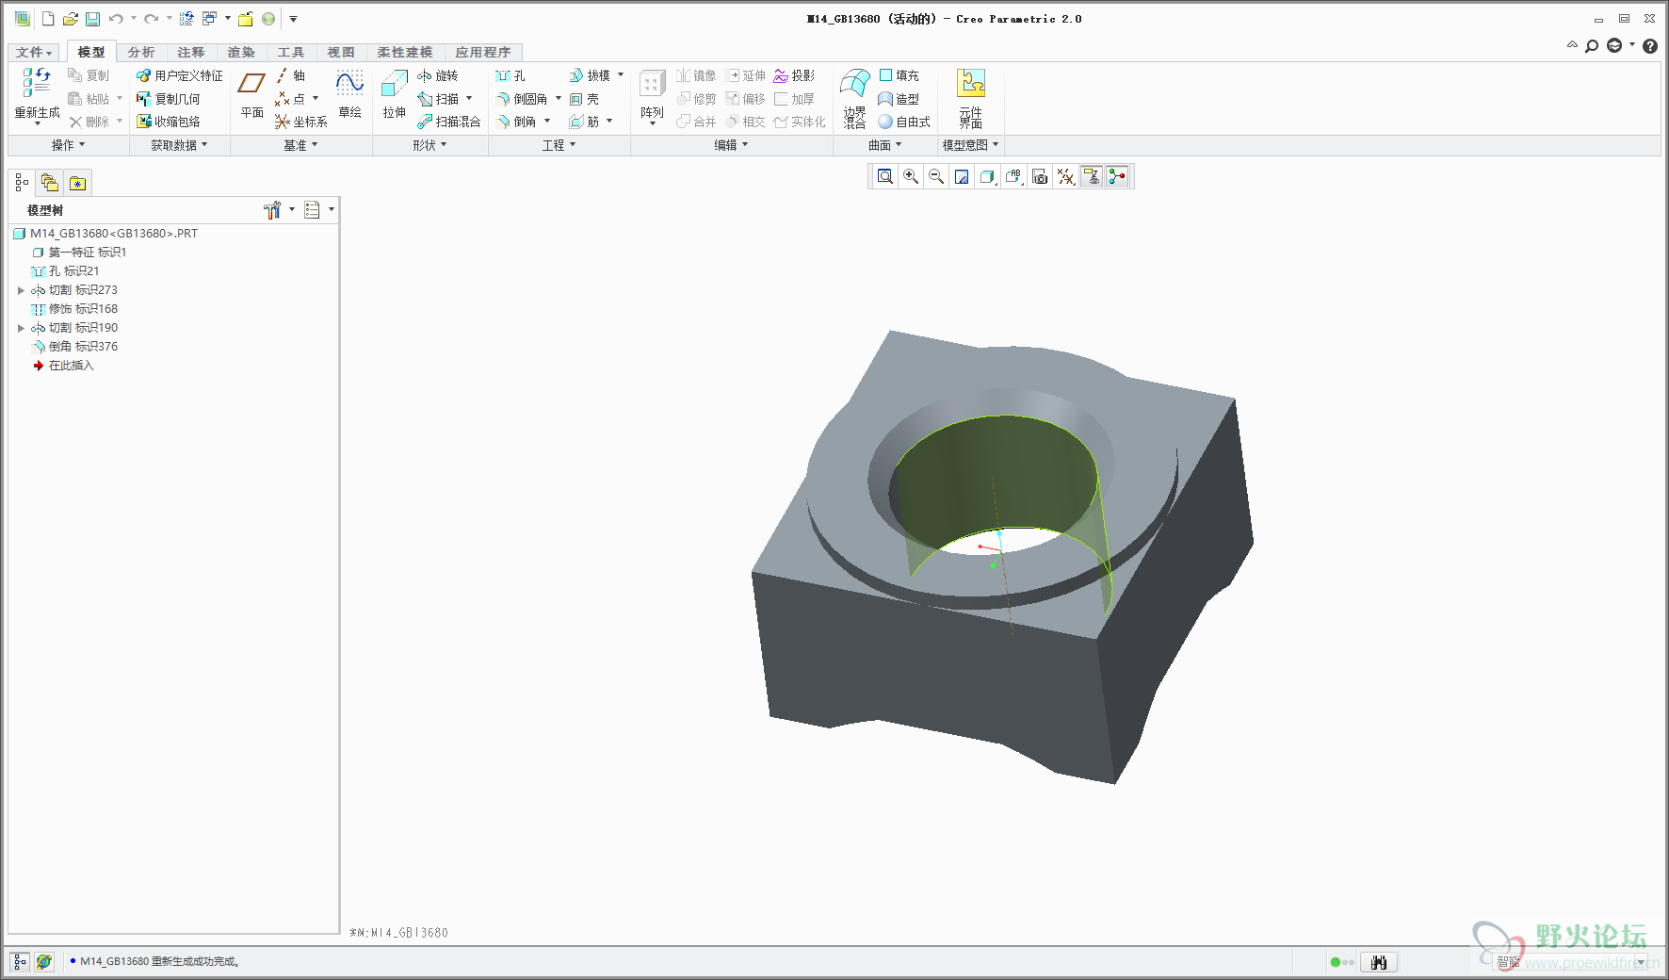Select 孔 标识21 in model tree
The height and width of the screenshot is (980, 1669).
[x=66, y=271]
